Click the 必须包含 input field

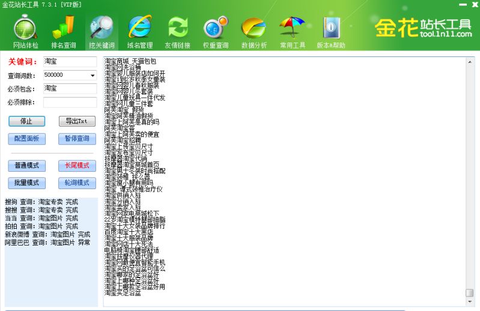click(70, 88)
